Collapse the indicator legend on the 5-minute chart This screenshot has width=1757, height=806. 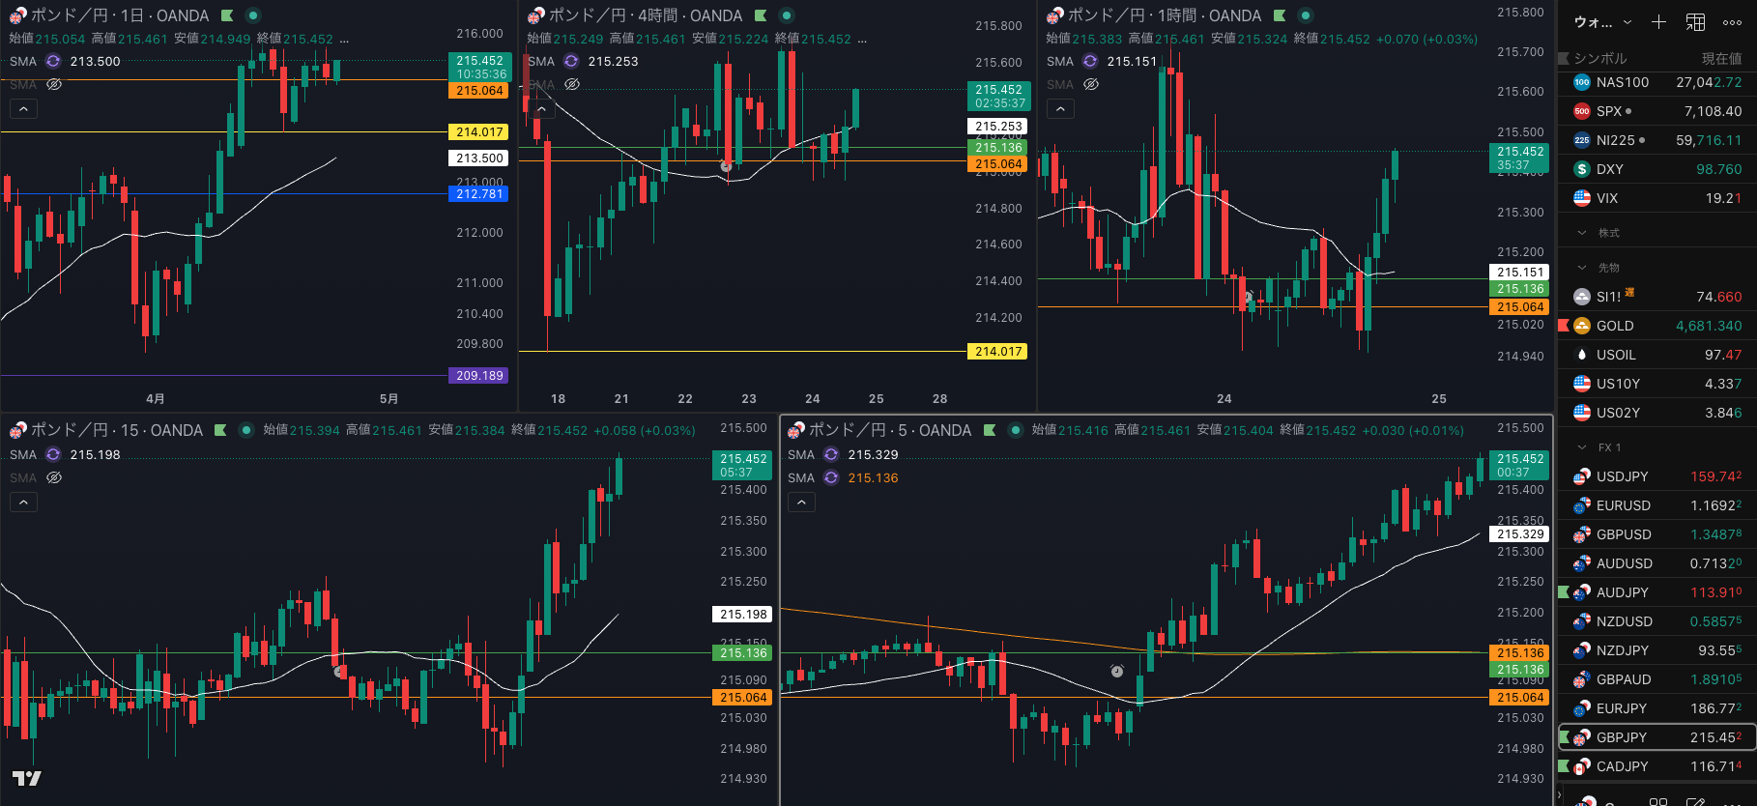pyautogui.click(x=801, y=503)
